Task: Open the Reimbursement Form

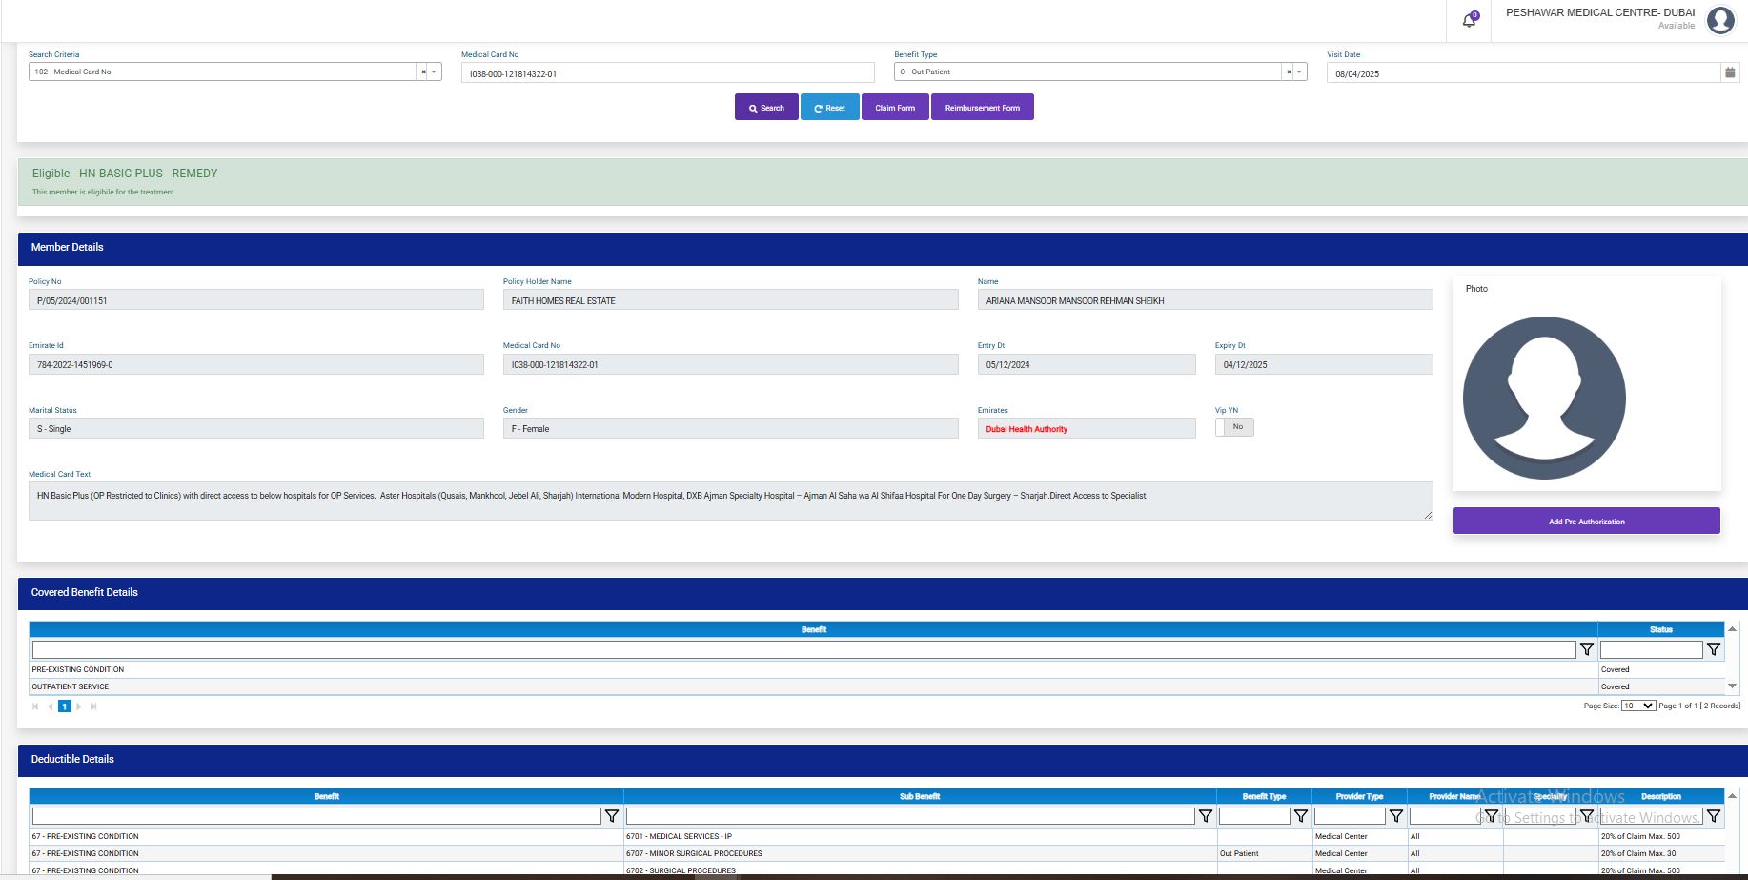Action: (x=982, y=108)
